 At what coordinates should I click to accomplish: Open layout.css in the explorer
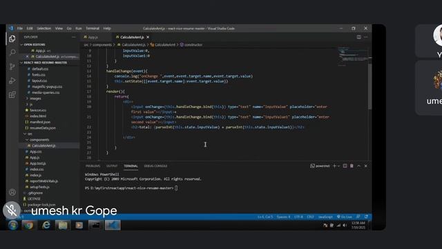pyautogui.click(x=39, y=81)
